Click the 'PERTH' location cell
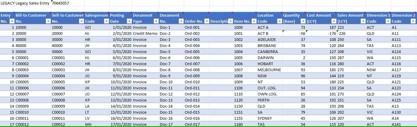Viewport: 417px width, 127px height. pyautogui.click(x=270, y=100)
